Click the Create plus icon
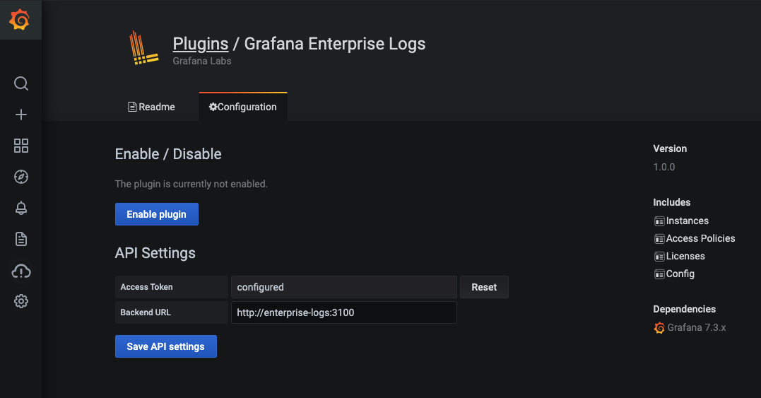The image size is (761, 398). coord(21,115)
